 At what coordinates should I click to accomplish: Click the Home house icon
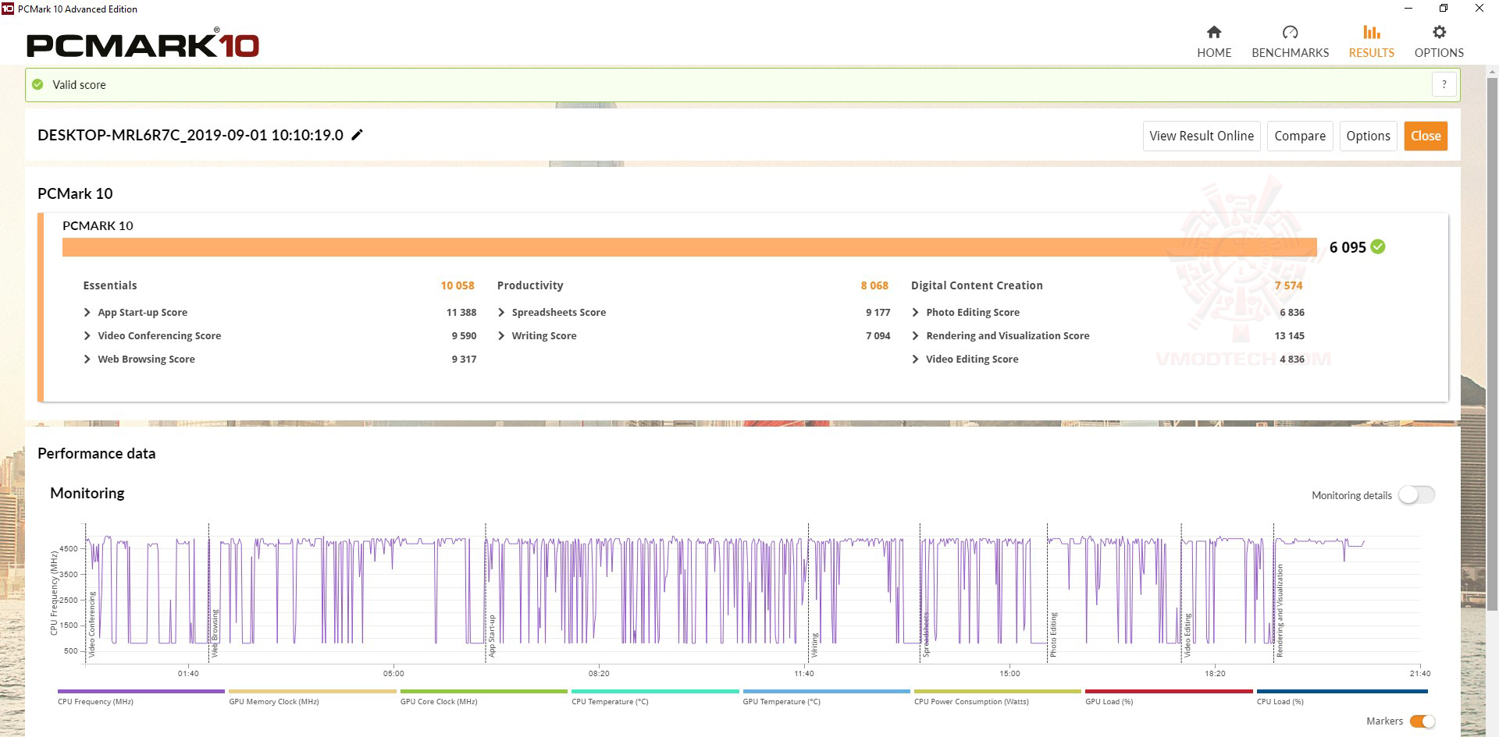click(1214, 32)
